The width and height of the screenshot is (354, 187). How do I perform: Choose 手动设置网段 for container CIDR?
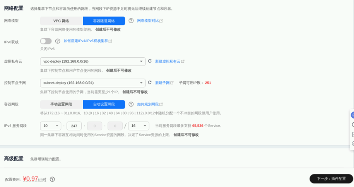click(61, 104)
